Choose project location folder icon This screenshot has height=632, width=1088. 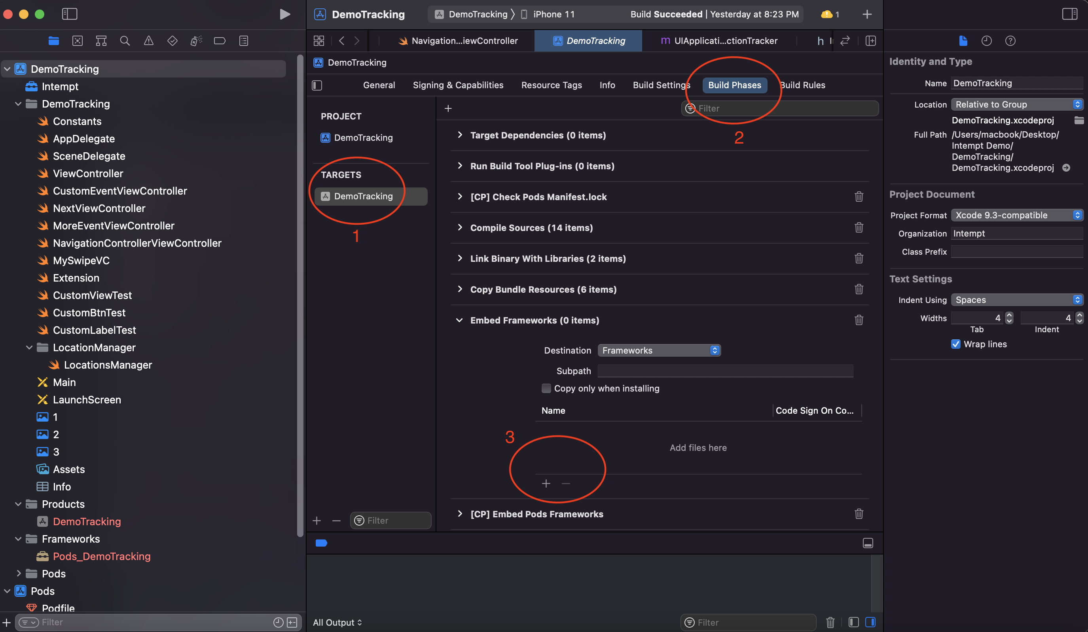tap(1079, 121)
